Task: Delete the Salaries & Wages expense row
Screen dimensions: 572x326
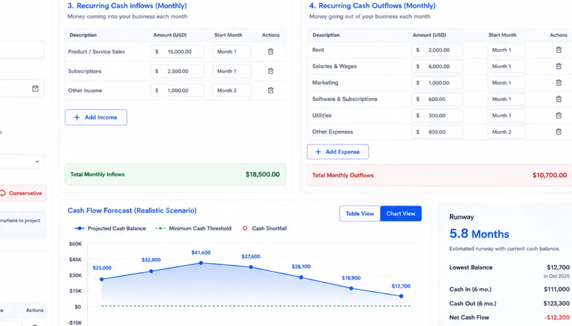Action: (x=559, y=66)
